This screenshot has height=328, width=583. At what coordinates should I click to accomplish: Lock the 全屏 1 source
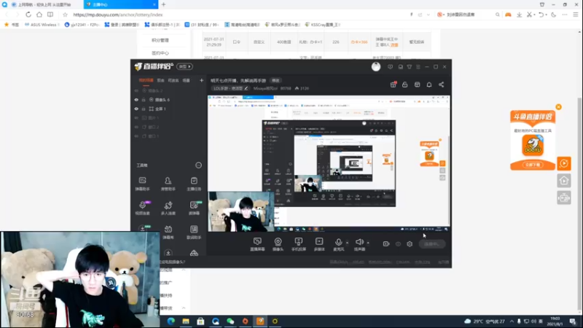pyautogui.click(x=144, y=109)
